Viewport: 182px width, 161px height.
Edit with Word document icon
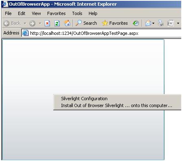click(170, 23)
